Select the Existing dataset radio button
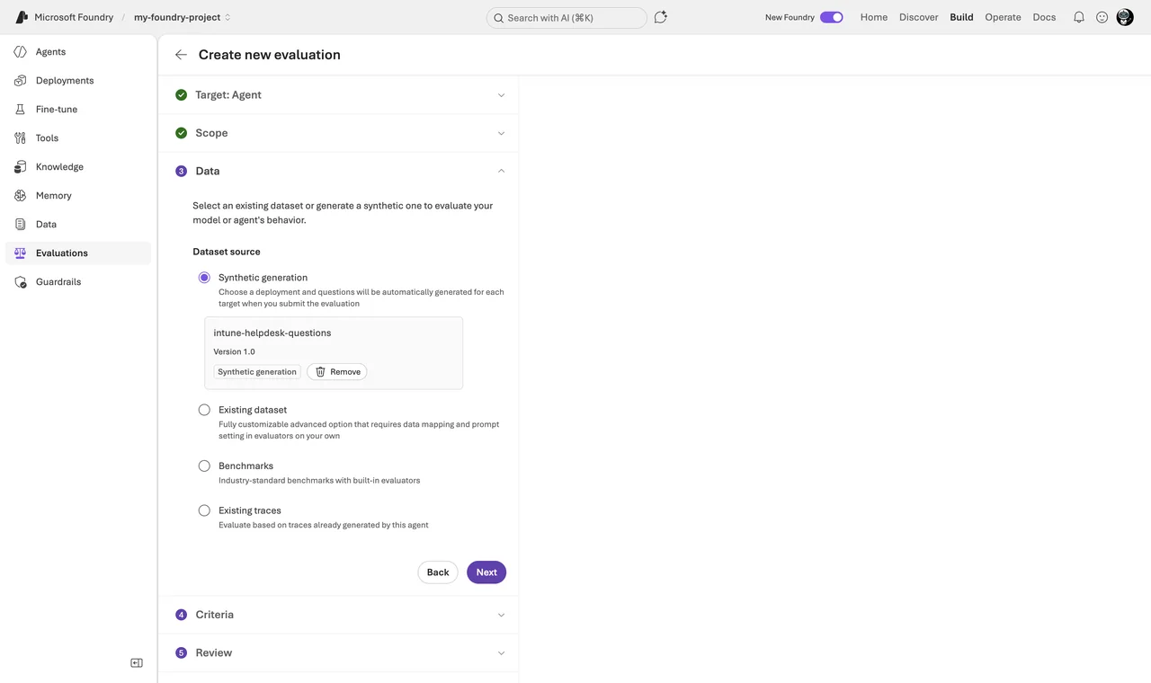The image size is (1151, 683). click(204, 410)
